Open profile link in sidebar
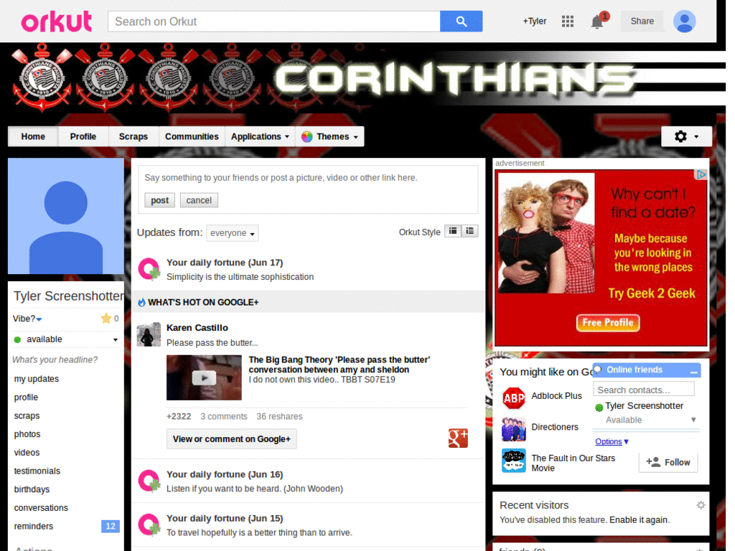 tap(26, 397)
